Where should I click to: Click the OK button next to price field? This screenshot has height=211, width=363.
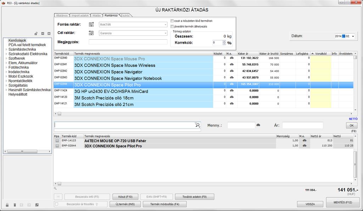tap(352, 125)
